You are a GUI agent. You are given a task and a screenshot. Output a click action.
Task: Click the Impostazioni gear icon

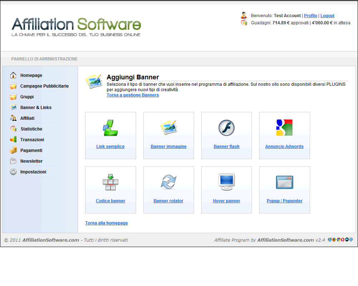point(13,172)
